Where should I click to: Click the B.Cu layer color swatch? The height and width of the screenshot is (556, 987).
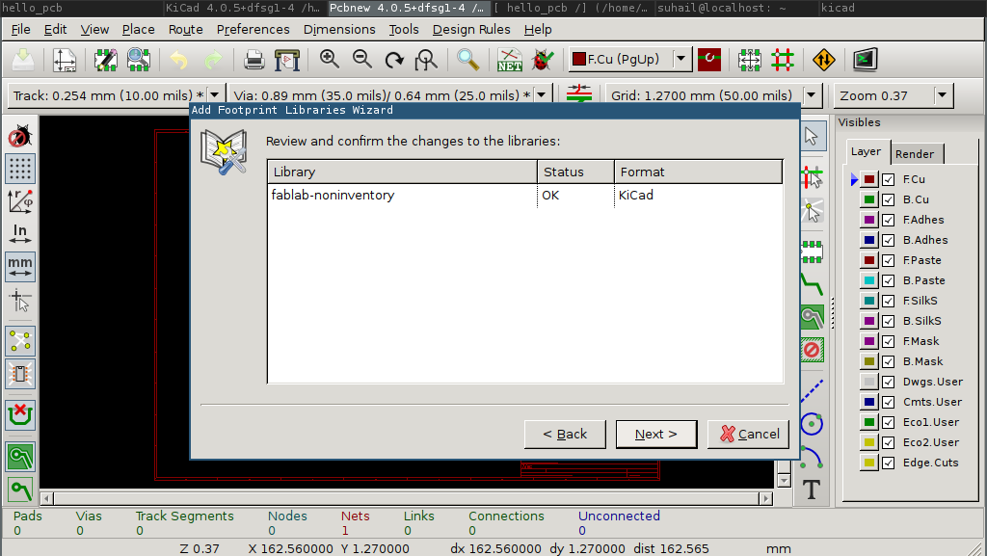pos(869,200)
